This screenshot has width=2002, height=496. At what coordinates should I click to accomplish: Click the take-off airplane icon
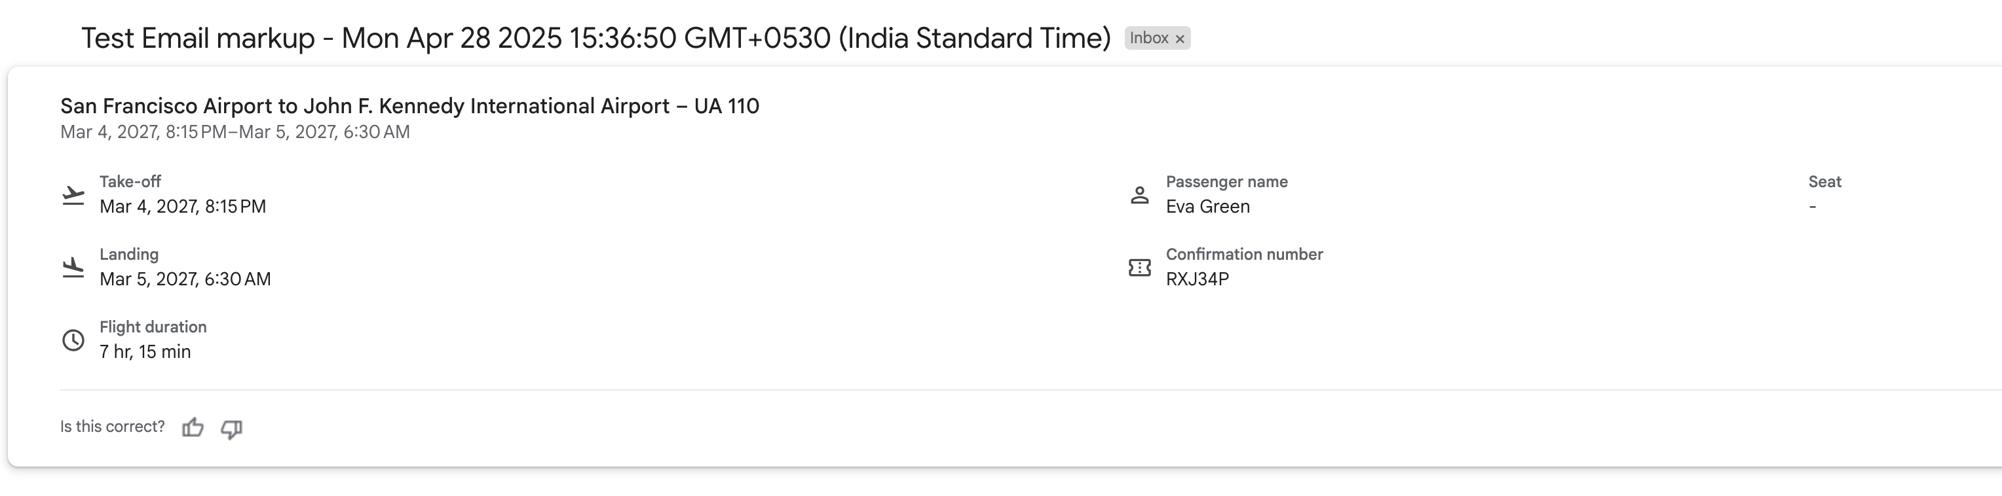point(73,195)
